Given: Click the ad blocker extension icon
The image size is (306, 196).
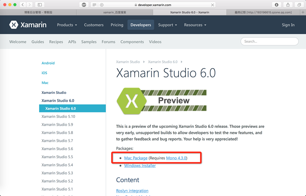Looking at the screenshot, I should click(x=84, y=5).
